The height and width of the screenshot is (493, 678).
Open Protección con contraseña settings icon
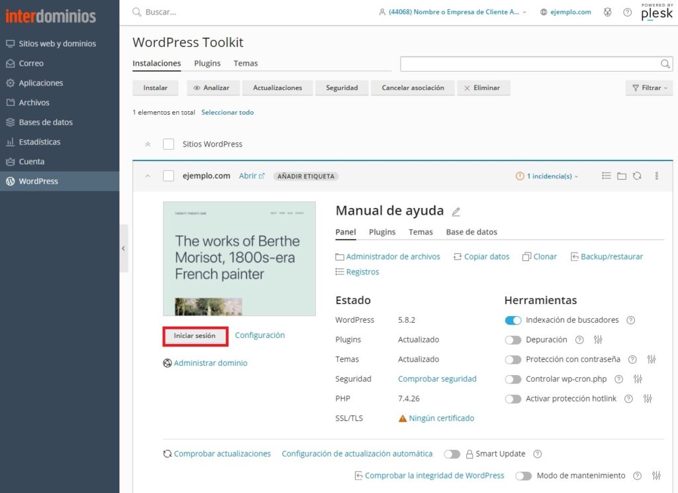coord(652,359)
